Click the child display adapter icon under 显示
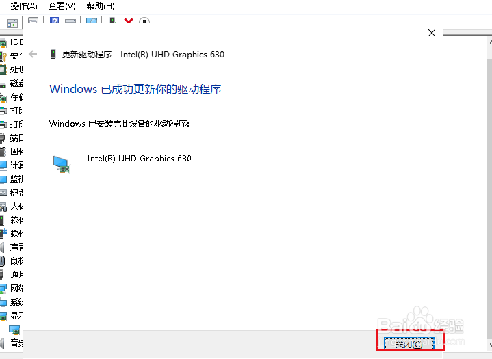This screenshot has height=359, width=492. [x=14, y=330]
